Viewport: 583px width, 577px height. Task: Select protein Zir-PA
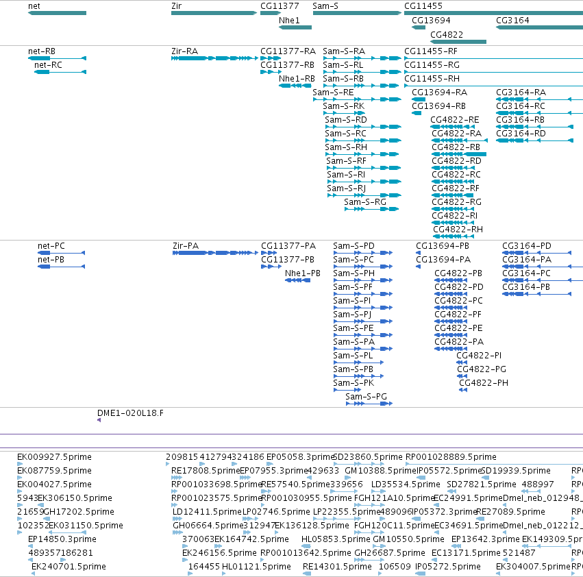tap(215, 253)
